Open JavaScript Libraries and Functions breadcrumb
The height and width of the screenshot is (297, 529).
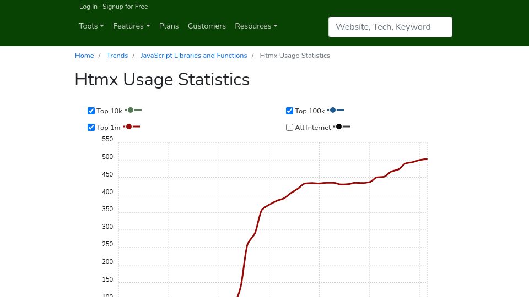tap(193, 56)
